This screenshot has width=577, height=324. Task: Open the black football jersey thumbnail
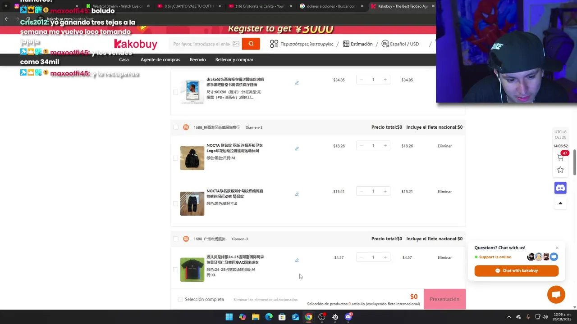tap(192, 270)
